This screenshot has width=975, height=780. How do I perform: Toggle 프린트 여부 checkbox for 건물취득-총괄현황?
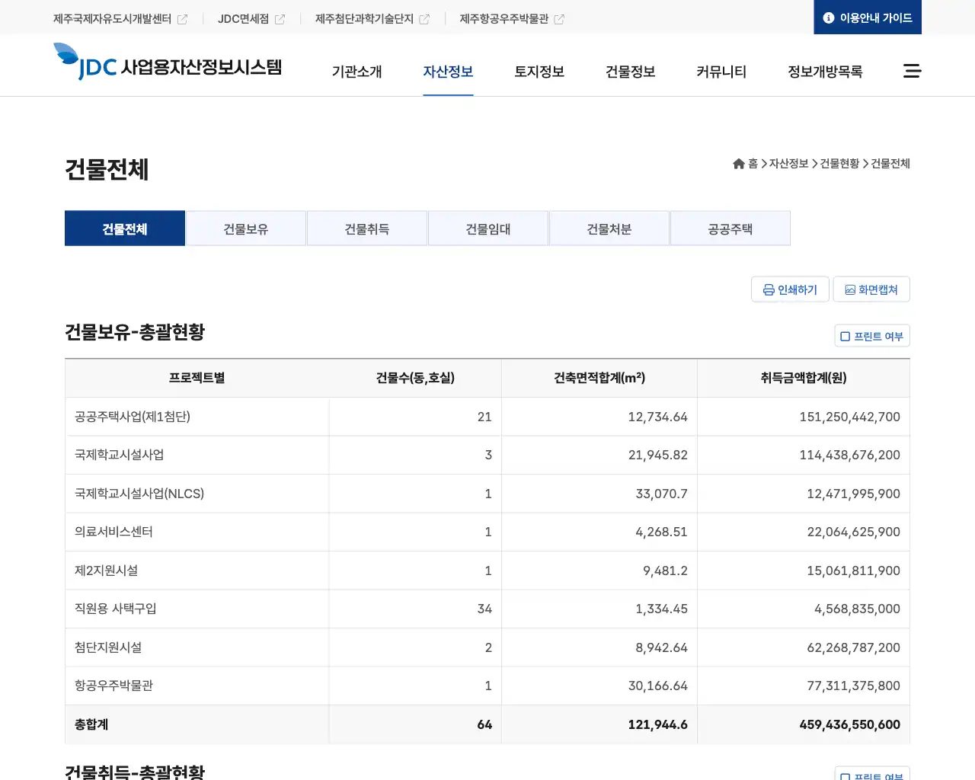point(845,776)
